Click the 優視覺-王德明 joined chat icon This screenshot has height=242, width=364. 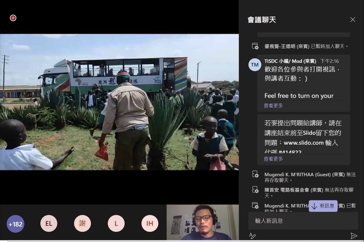(x=255, y=46)
